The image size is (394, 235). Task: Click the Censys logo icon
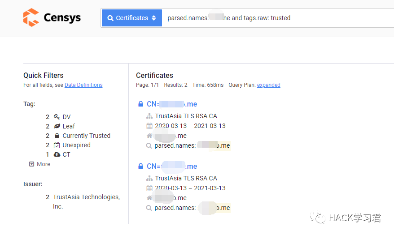point(31,18)
